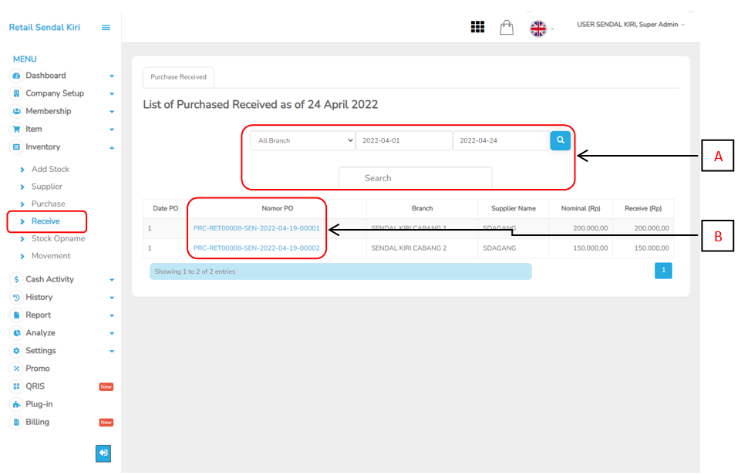Viewport: 748px width, 475px height.
Task: Click the Billing invoice icon
Action: tap(17, 422)
